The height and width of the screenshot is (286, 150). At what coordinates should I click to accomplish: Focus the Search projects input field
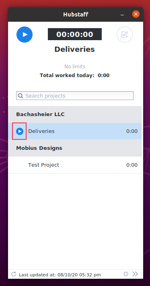click(75, 96)
